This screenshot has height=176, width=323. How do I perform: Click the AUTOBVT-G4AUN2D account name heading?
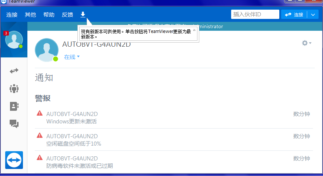click(x=96, y=44)
